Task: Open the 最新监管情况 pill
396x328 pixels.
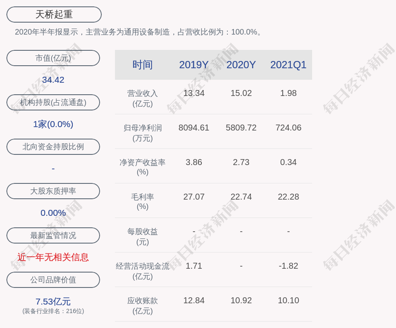Action: pyautogui.click(x=53, y=235)
